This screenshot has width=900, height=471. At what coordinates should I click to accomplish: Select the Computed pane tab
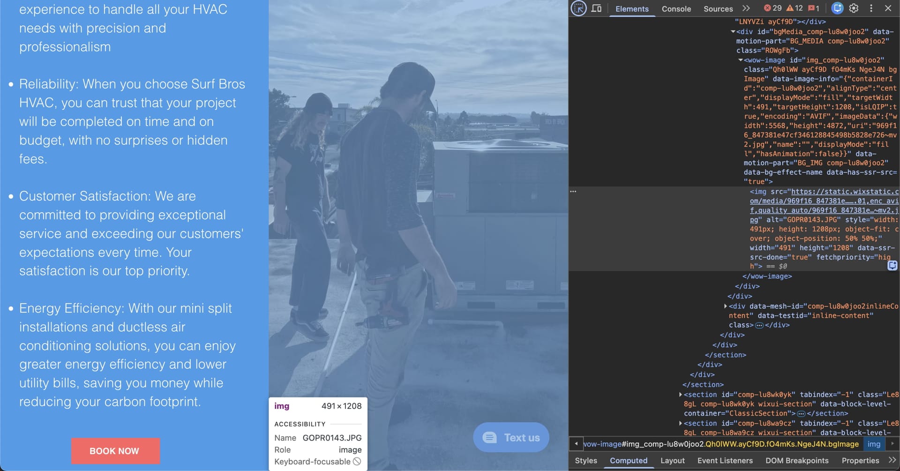tap(629, 461)
